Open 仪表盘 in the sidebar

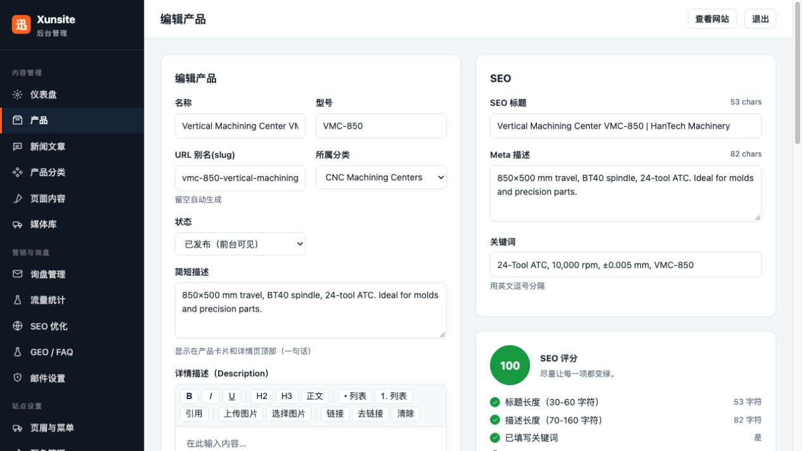[72, 94]
